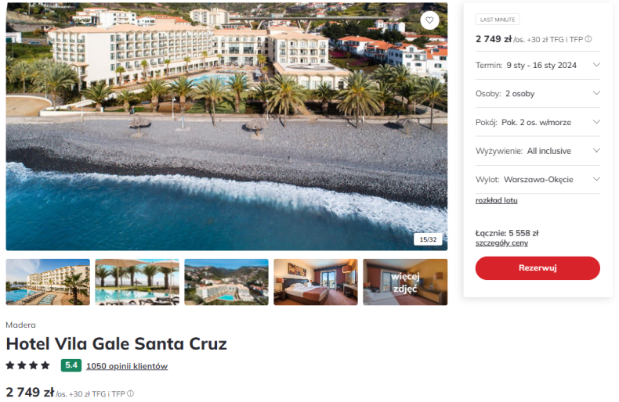Image resolution: width=619 pixels, height=402 pixels.
Task: Open the Wylot Warszawa-Okęcie dropdown
Action: point(538,179)
